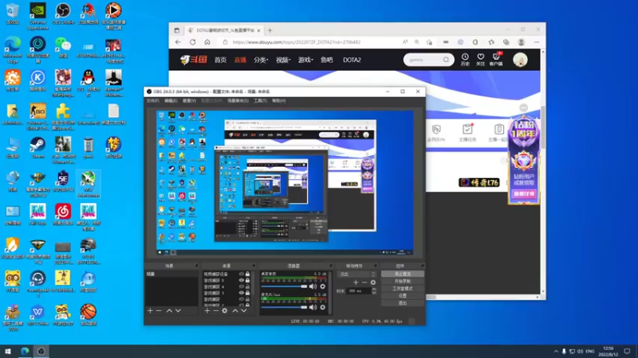Remove selected source with Sources minus icon
Image resolution: width=638 pixels, height=358 pixels.
(215, 311)
